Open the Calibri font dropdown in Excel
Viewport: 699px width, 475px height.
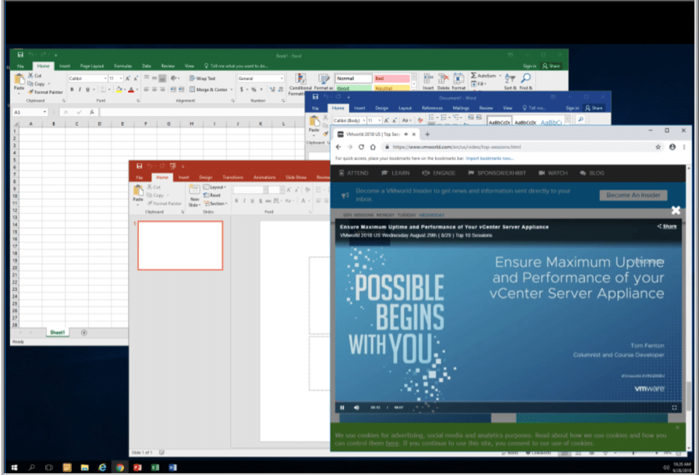[105, 78]
